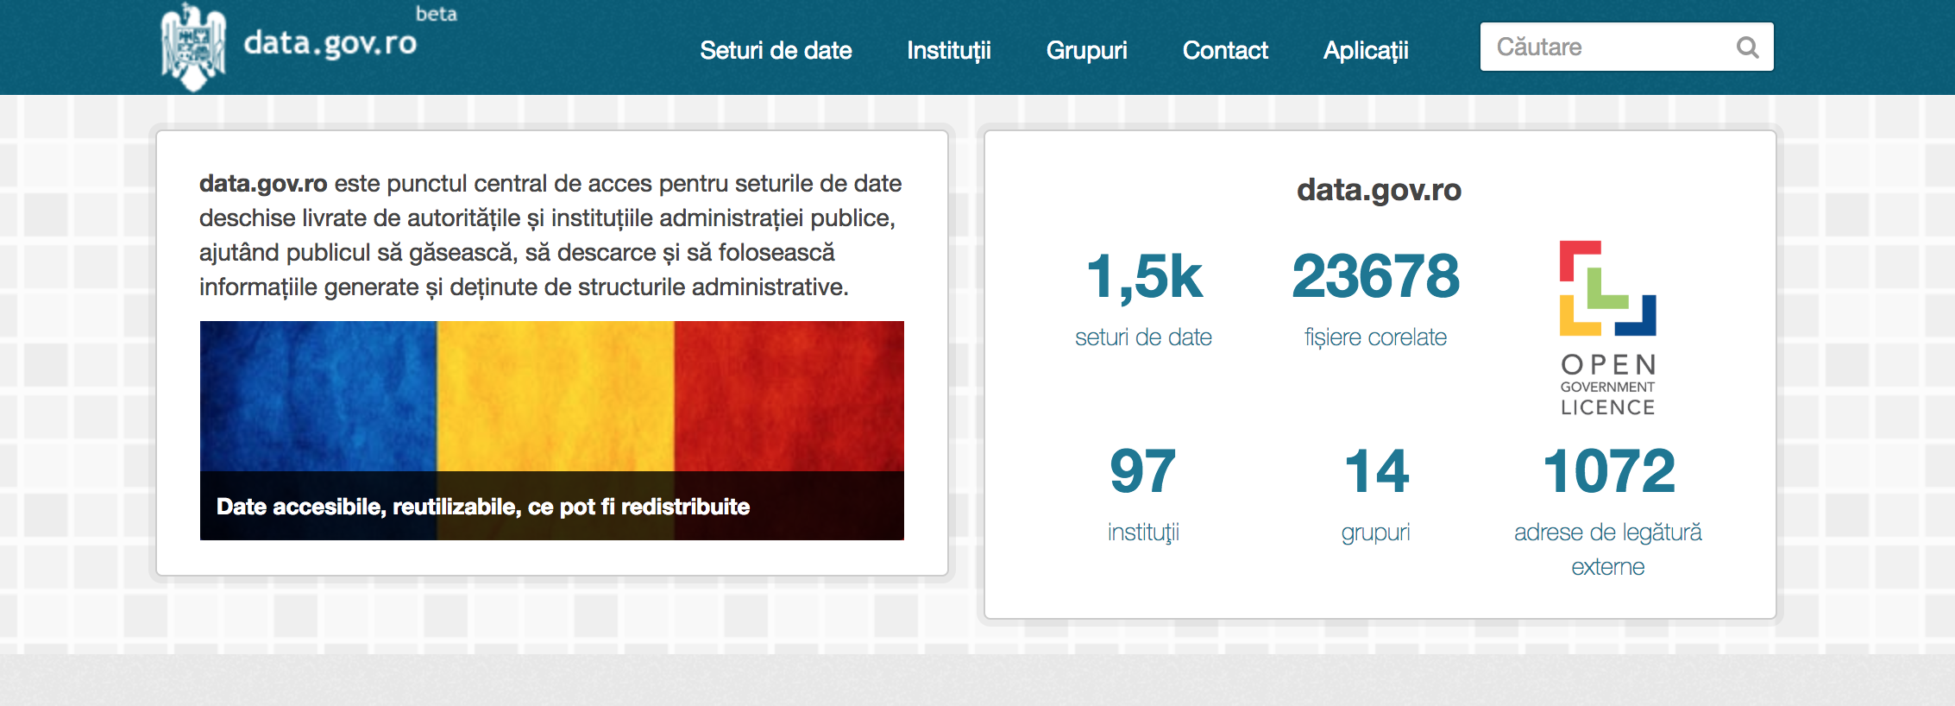Navigate to Aplicații in the header menu

click(x=1365, y=50)
